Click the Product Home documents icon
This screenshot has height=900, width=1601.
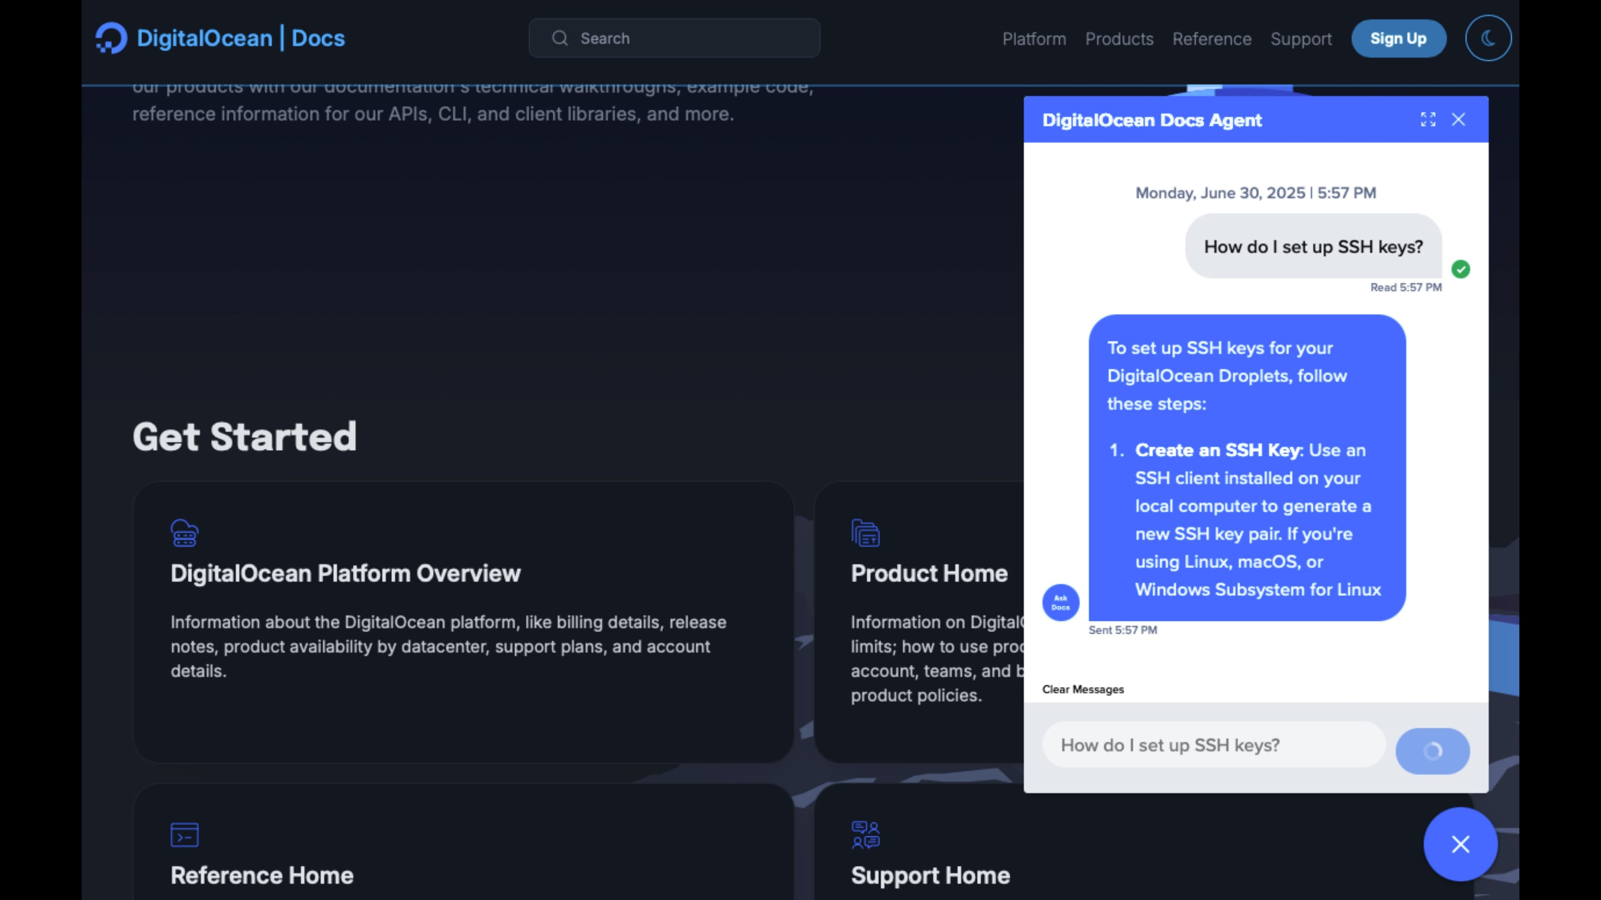pos(865,533)
